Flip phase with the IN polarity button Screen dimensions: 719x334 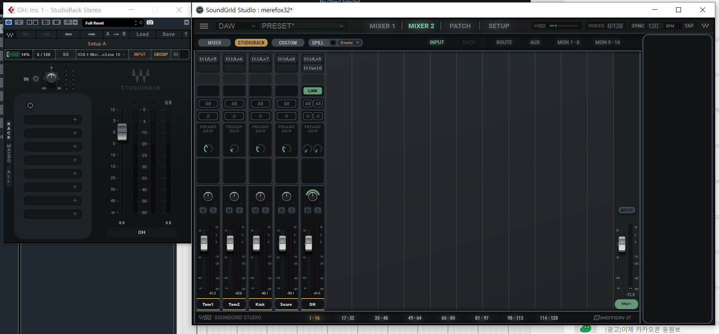(36, 79)
